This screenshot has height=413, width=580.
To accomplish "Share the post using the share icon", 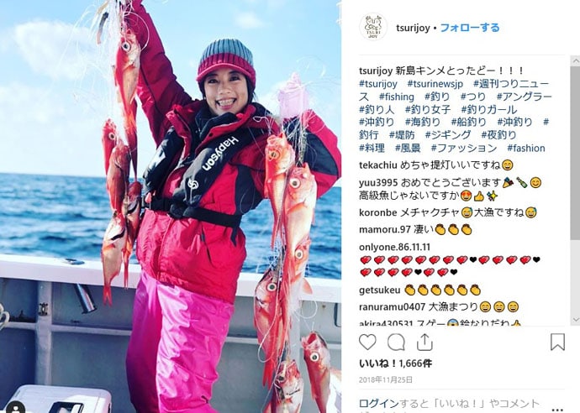I will [x=424, y=342].
